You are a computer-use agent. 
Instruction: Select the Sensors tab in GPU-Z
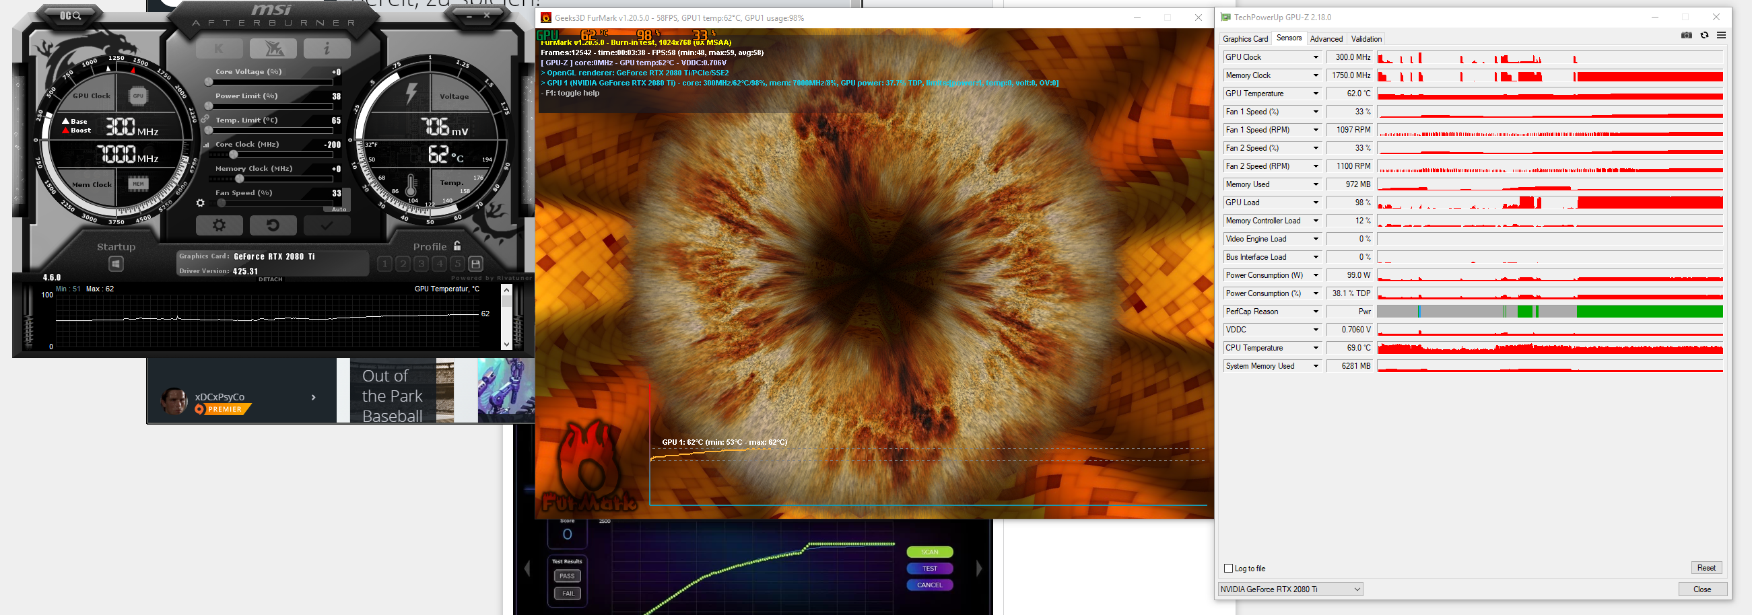coord(1289,38)
